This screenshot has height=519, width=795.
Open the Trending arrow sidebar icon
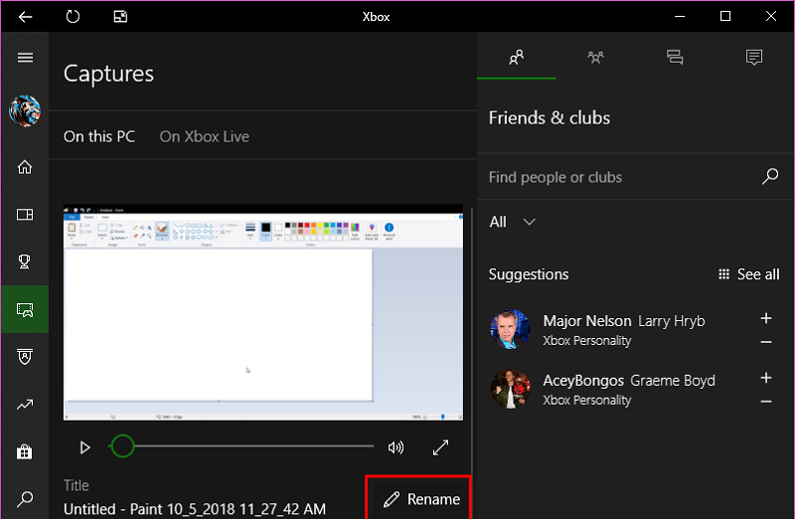tap(25, 405)
